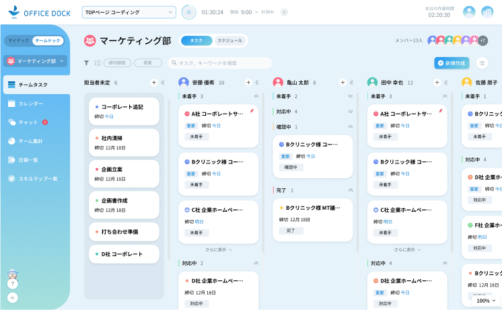The image size is (502, 310).
Task: Switch to マイドック mode
Action: tap(19, 40)
